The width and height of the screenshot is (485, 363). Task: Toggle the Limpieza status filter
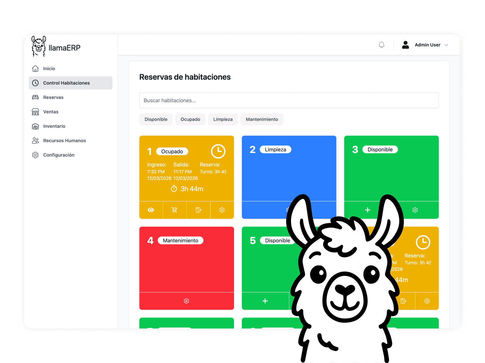(x=223, y=119)
